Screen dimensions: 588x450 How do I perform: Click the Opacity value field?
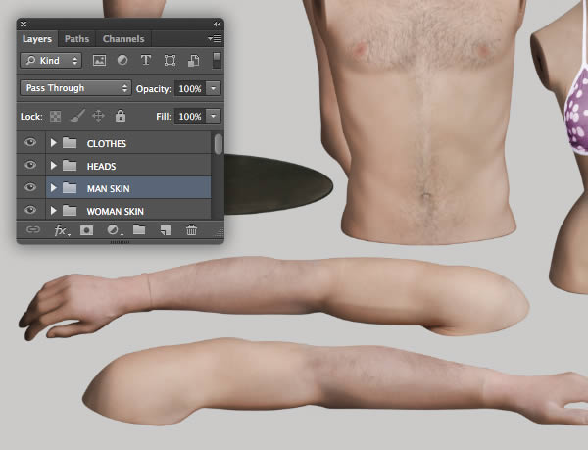pyautogui.click(x=190, y=89)
